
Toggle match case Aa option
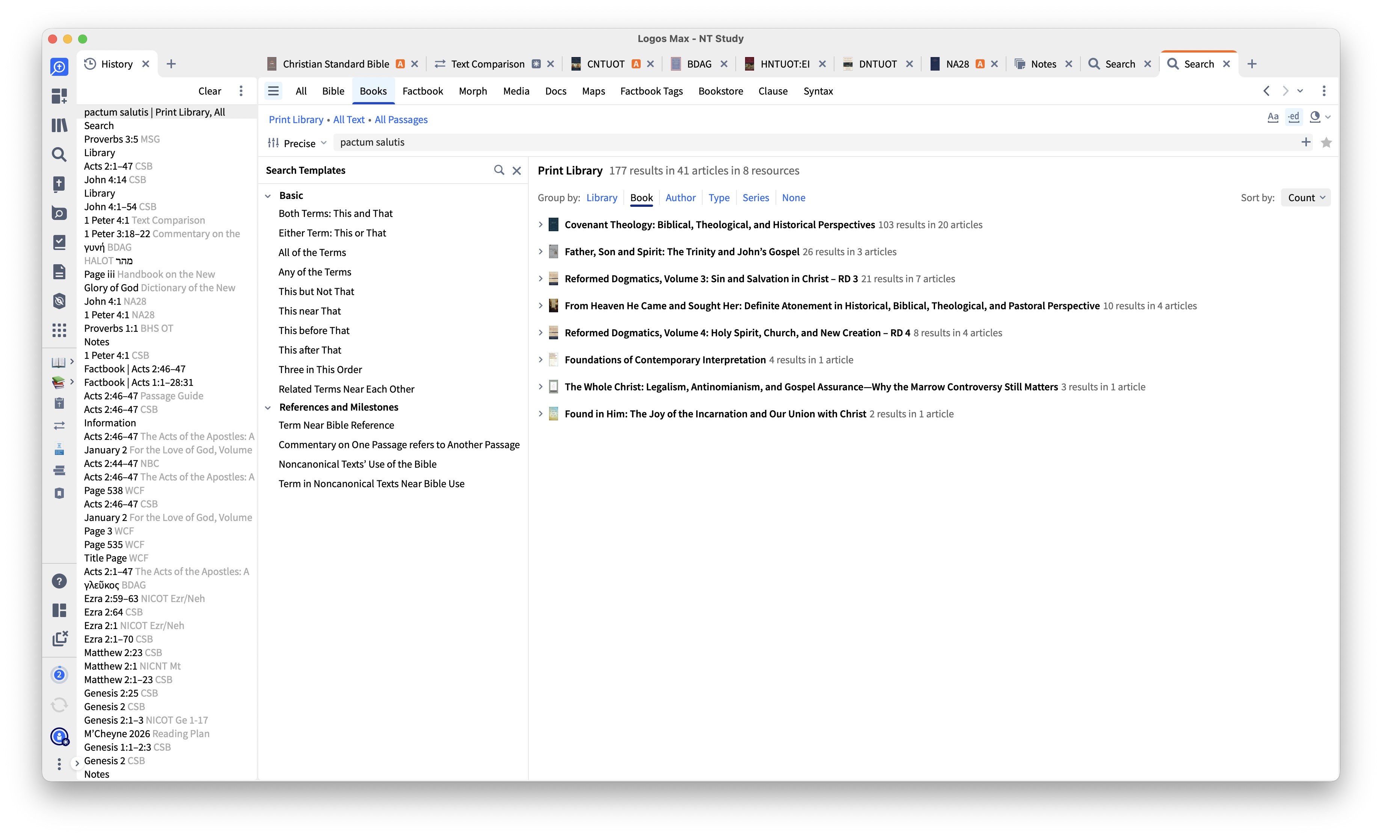pyautogui.click(x=1273, y=117)
